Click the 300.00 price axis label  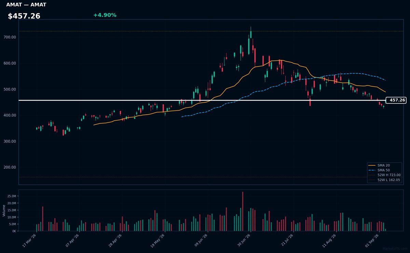tap(10, 141)
